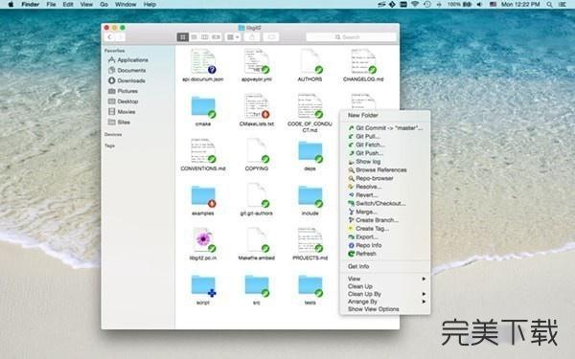Open Documents in Finder sidebar
The width and height of the screenshot is (575, 359).
(126, 70)
